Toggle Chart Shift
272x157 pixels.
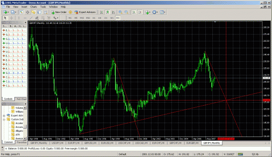140,12
